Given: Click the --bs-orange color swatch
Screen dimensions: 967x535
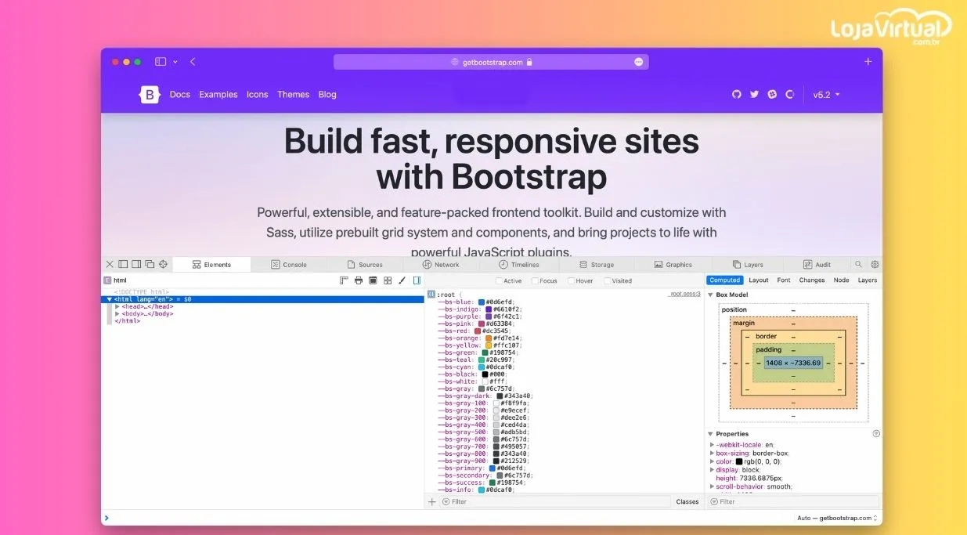Looking at the screenshot, I should [489, 338].
